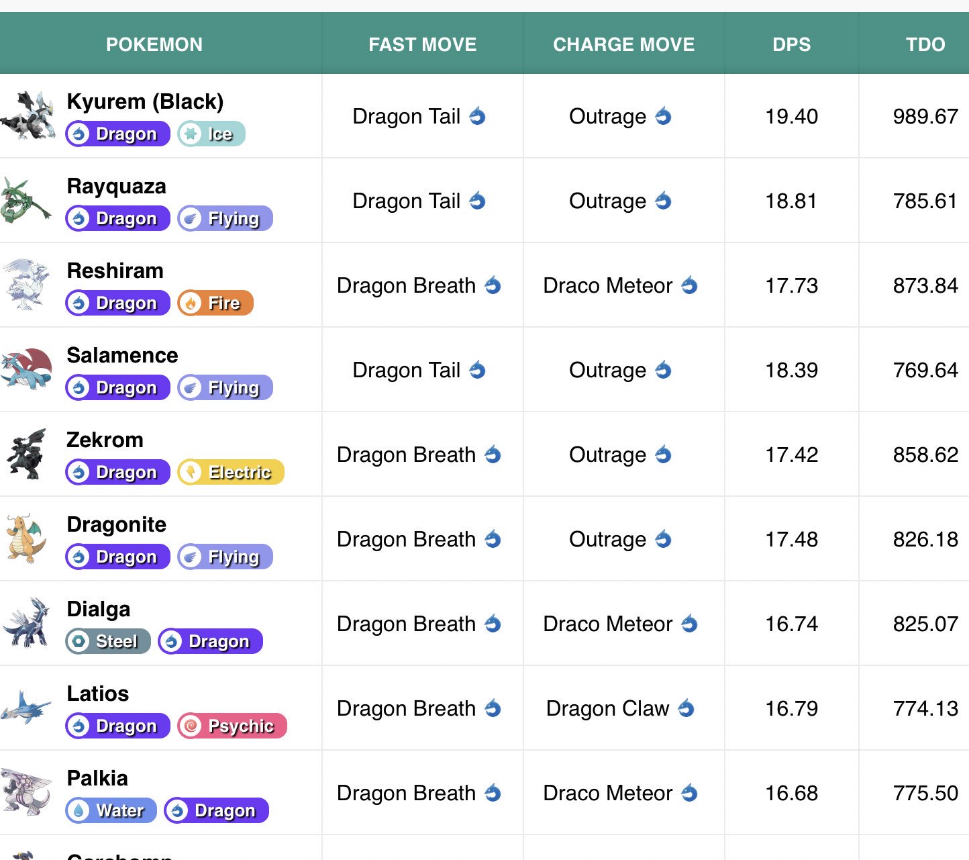Click the 825.07 TDO value
Screen dimensions: 969x860
(925, 624)
